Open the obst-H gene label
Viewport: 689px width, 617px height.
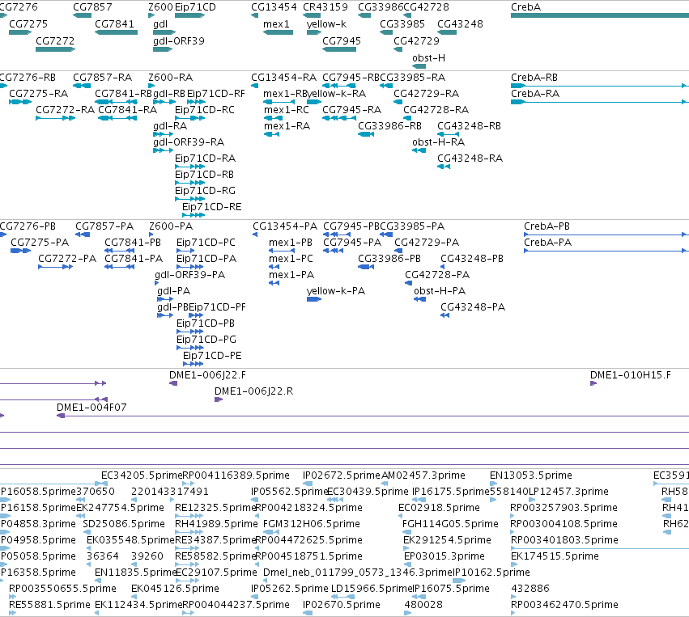[428, 58]
